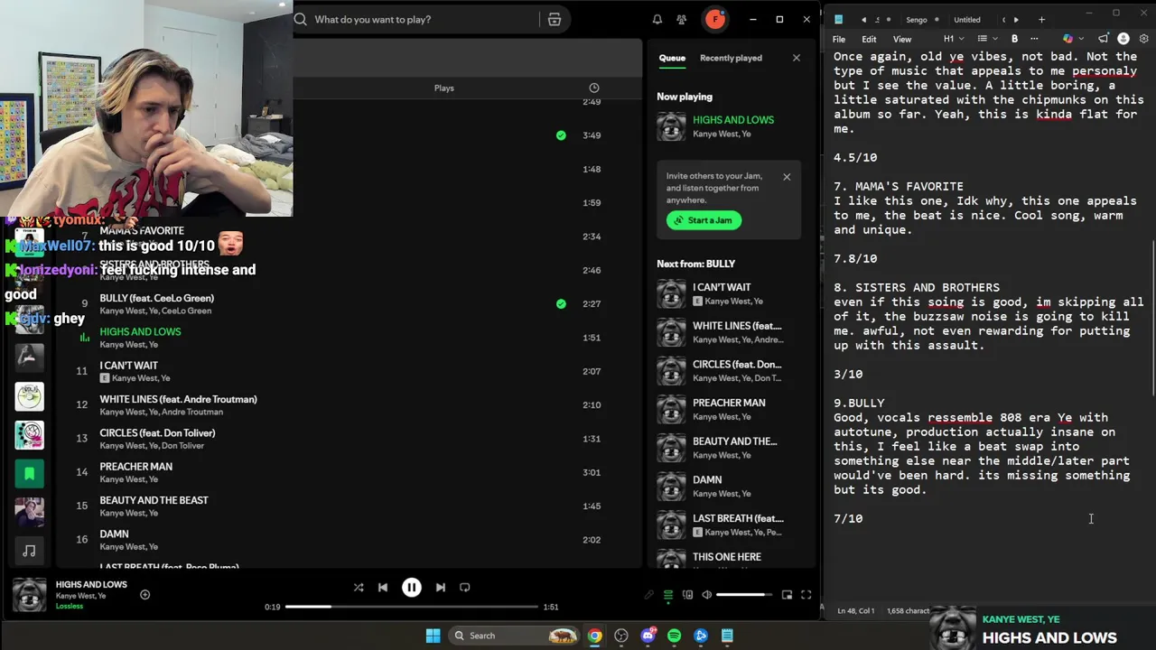The width and height of the screenshot is (1156, 650).
Task: Switch to the Sengo tab in Notepad
Action: click(x=916, y=20)
